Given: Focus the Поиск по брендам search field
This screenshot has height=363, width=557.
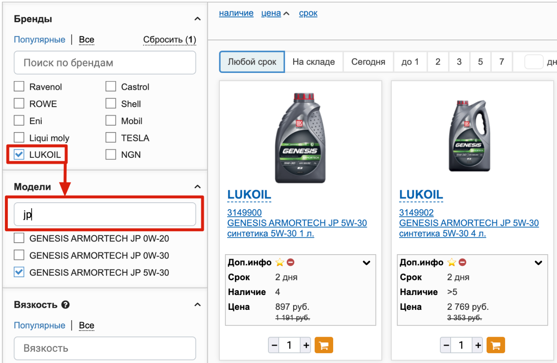Looking at the screenshot, I should pyautogui.click(x=105, y=63).
